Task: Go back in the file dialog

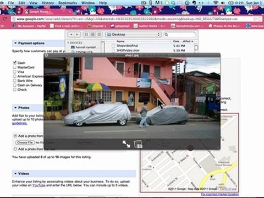Action: pyautogui.click(x=71, y=35)
